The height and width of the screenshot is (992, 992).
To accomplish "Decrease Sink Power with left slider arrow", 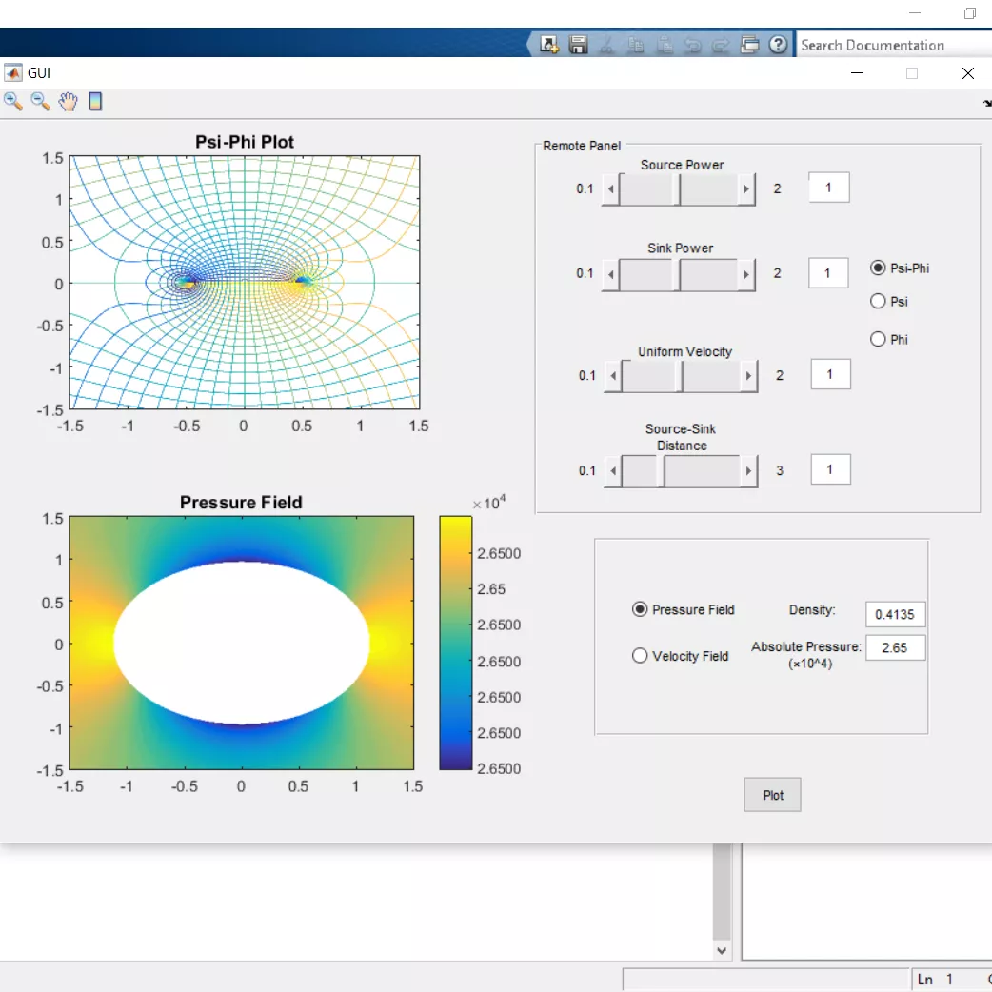I will 610,274.
